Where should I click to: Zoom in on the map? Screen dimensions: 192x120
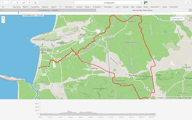tap(3, 18)
